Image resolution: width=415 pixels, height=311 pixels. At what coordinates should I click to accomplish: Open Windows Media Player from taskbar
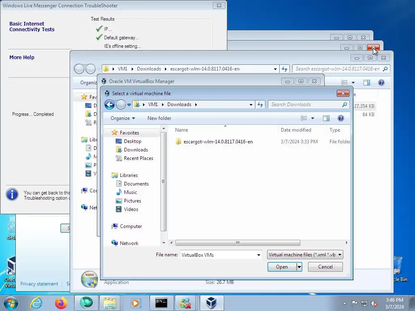pos(135,303)
